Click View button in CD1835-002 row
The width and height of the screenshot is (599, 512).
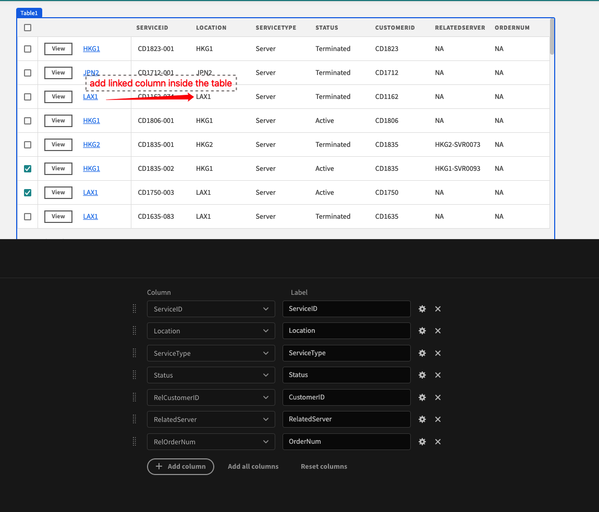pyautogui.click(x=58, y=169)
